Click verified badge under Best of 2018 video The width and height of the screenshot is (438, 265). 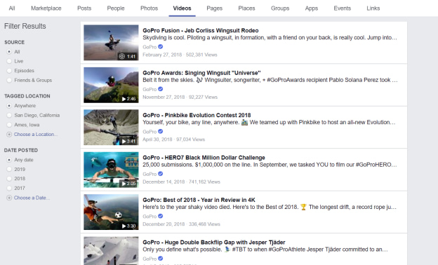pos(160,216)
